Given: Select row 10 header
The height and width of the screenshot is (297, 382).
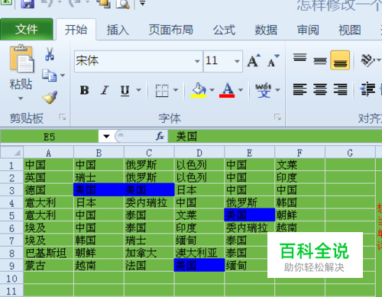Looking at the screenshot, I should tap(11, 279).
